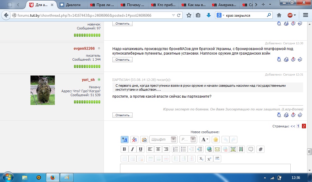Click inside the new message text area
The image size is (312, 182).
click(205, 168)
